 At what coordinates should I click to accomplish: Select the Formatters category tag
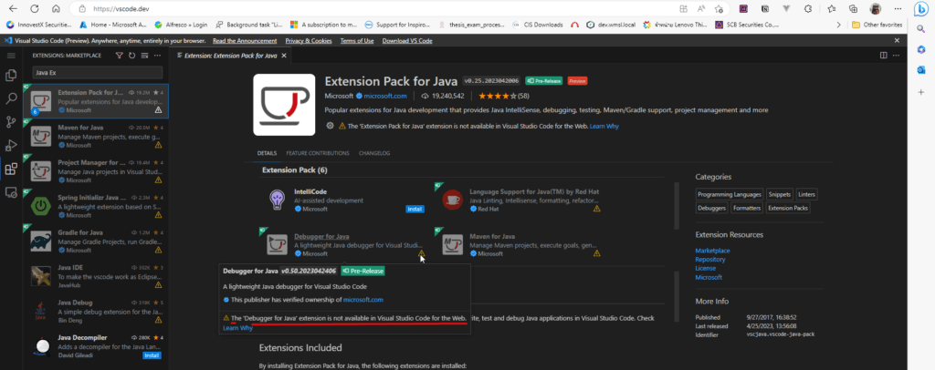point(747,208)
